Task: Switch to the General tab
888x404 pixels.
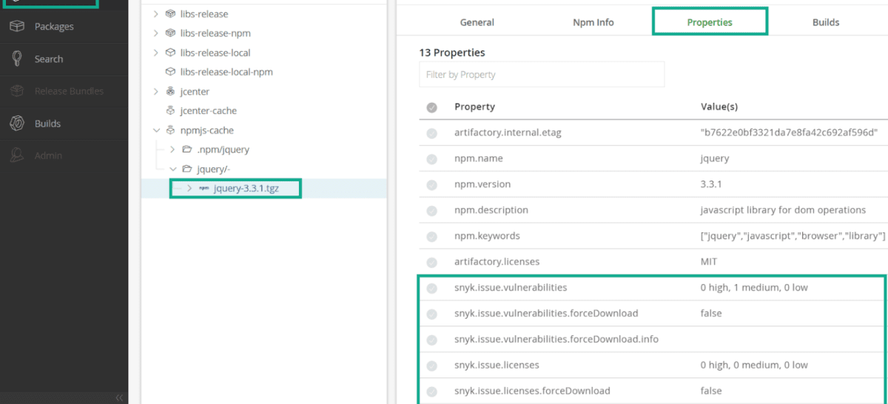Action: coord(477,22)
